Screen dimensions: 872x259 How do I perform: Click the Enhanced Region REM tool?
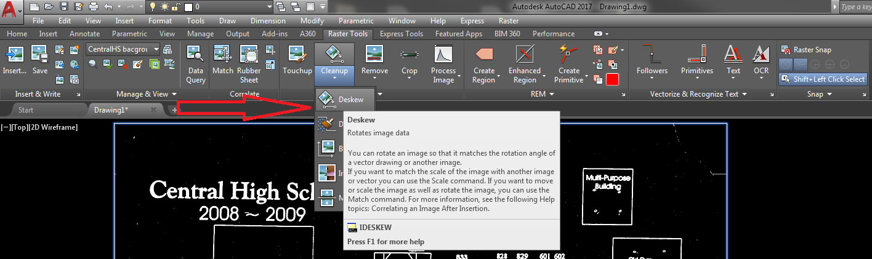point(525,64)
